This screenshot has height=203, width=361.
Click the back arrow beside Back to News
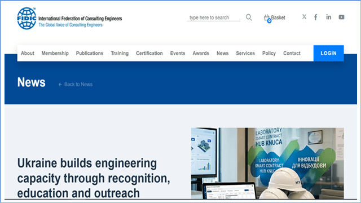(60, 85)
